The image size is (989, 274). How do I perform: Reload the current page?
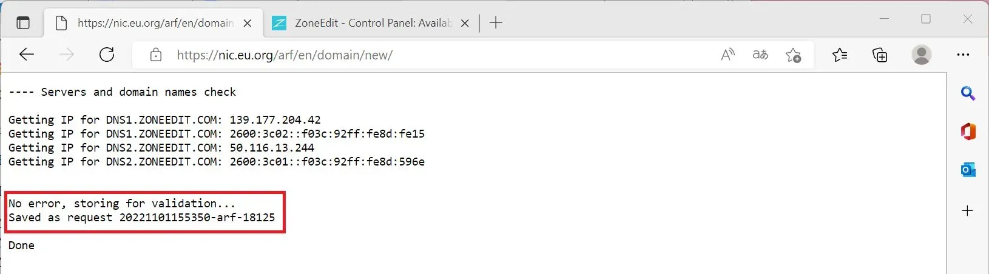tap(107, 55)
